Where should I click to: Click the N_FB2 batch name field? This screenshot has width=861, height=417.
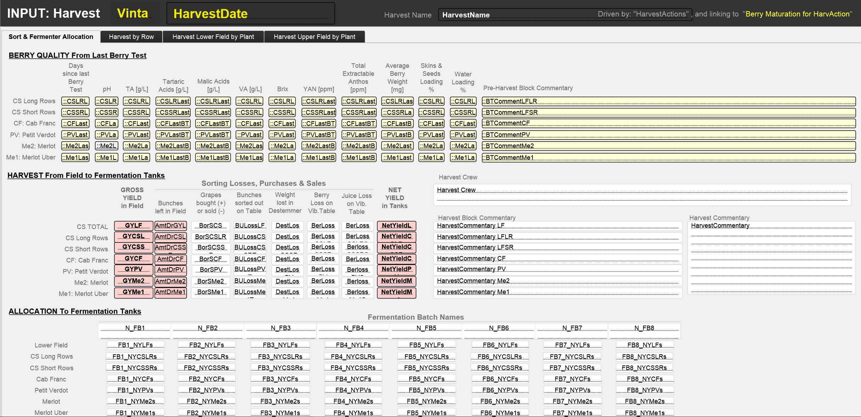pos(208,331)
